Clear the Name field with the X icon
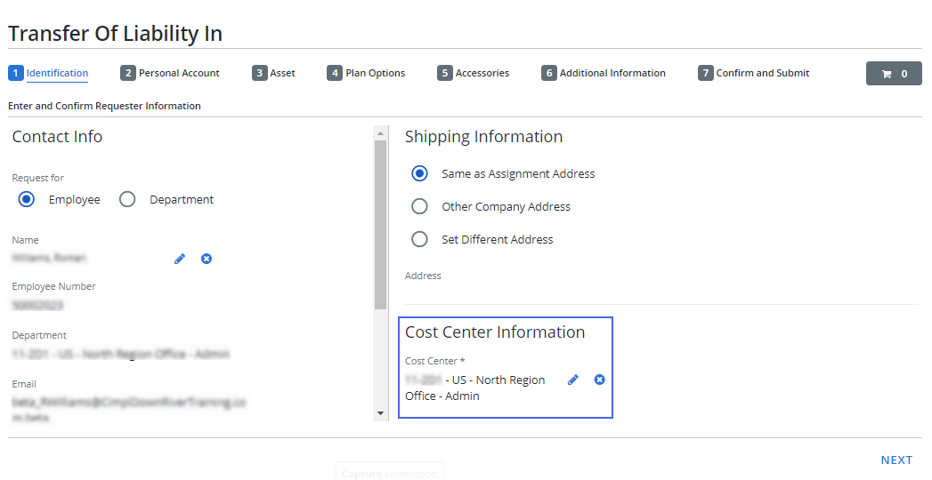932x480 pixels. [x=207, y=259]
